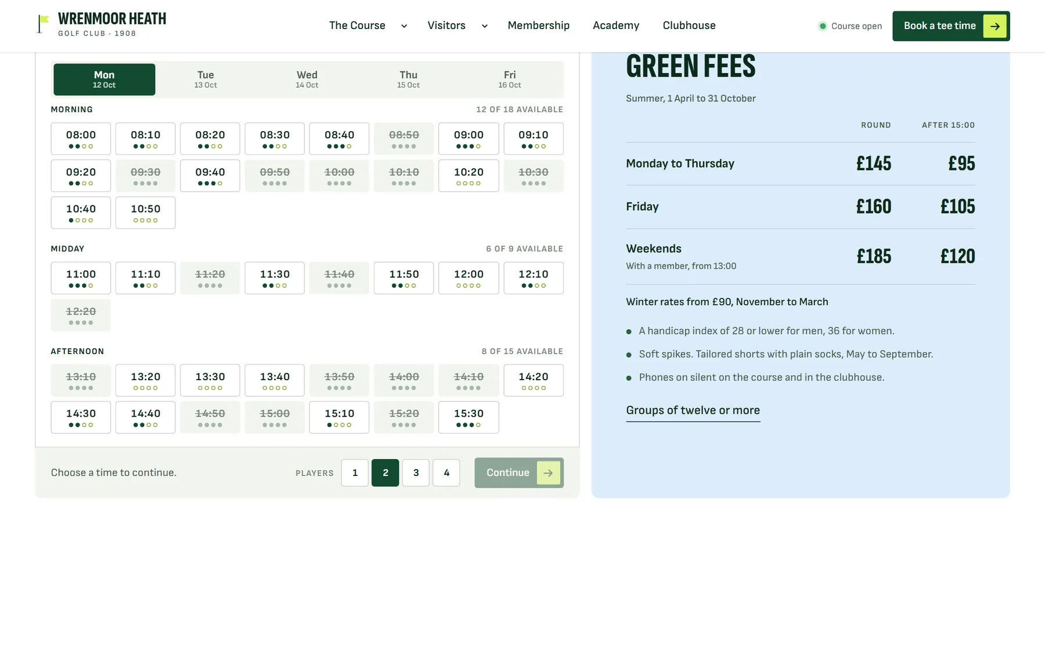Click the Continue button
The image size is (1045, 653).
[x=519, y=473]
